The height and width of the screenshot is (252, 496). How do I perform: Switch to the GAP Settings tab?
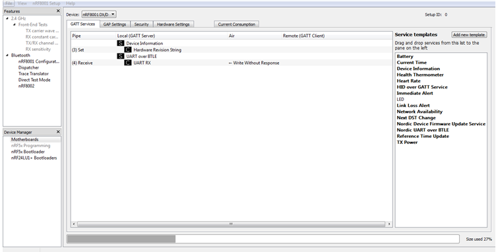[x=115, y=24]
